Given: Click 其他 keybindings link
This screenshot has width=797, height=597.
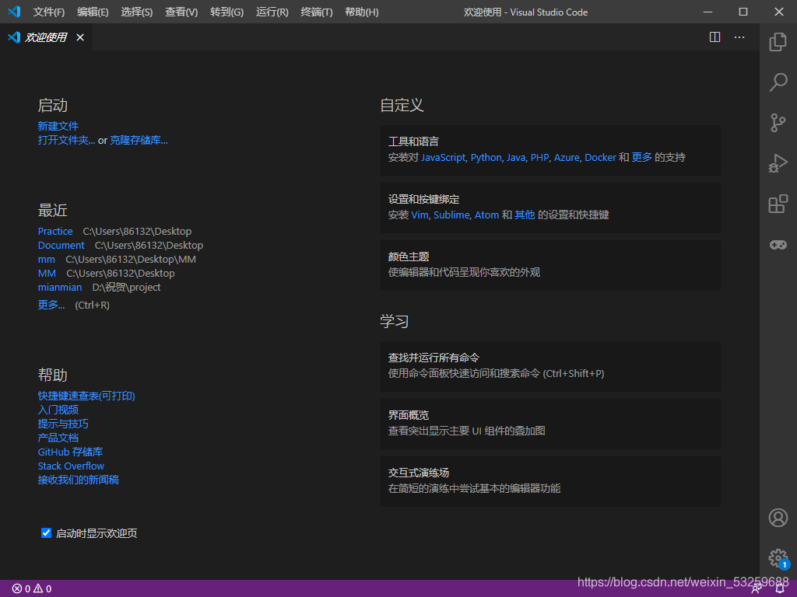Looking at the screenshot, I should click(525, 215).
